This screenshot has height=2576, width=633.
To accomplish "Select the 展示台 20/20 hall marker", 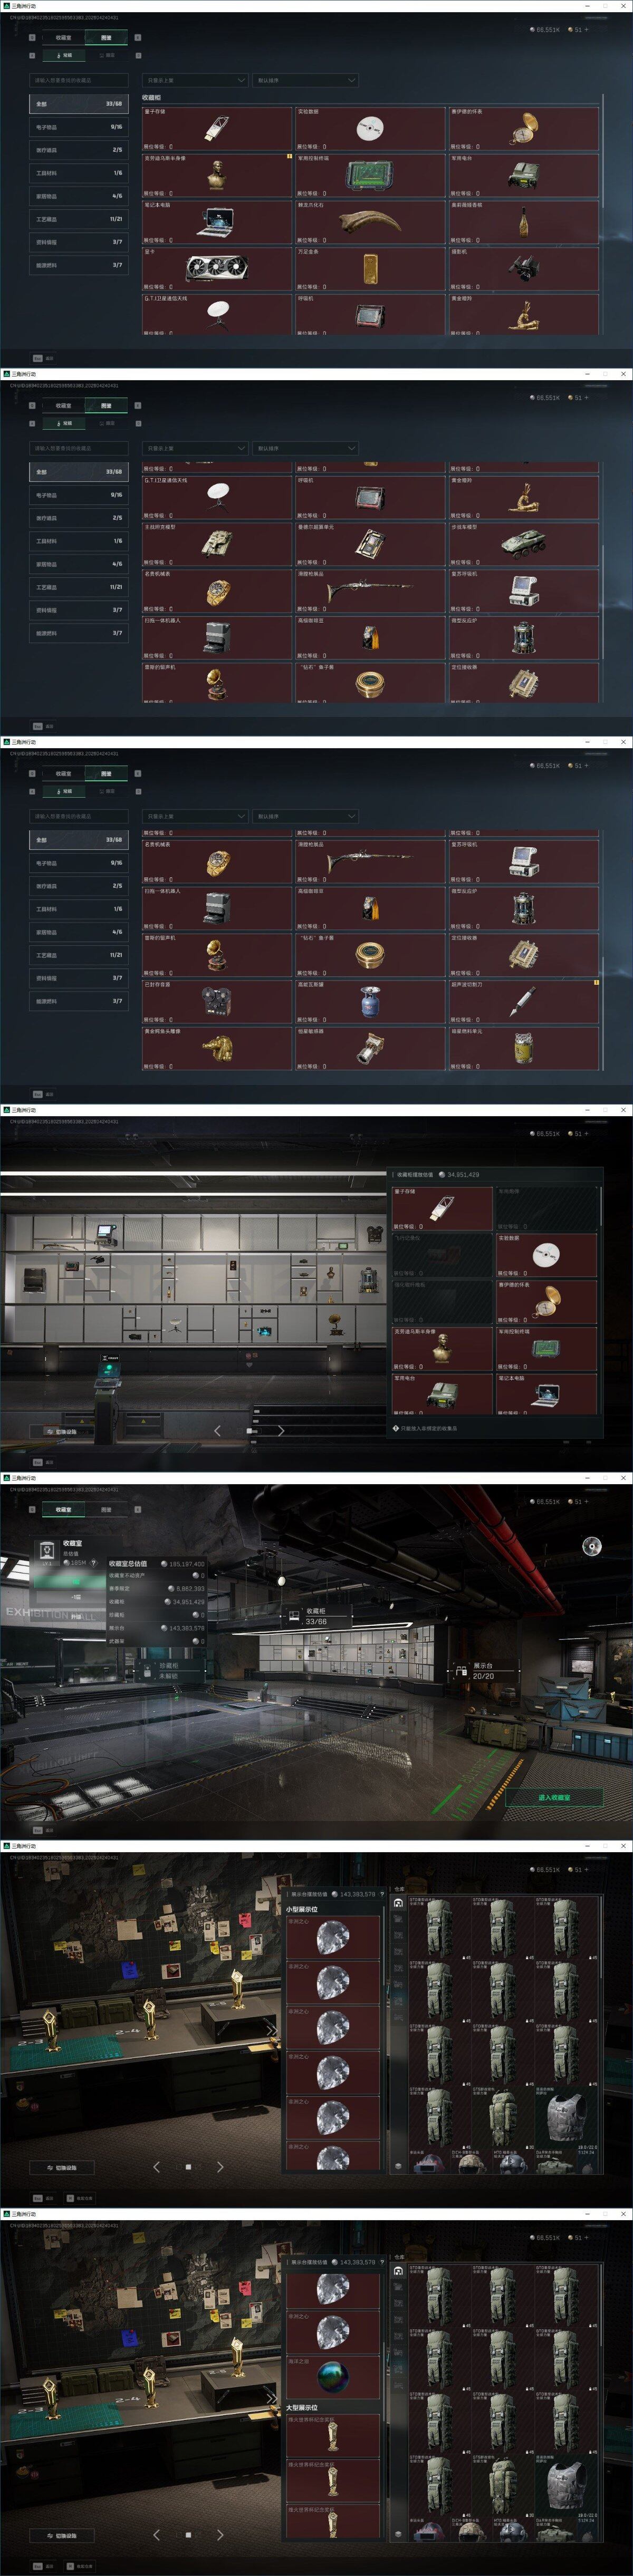I will 483,1671.
